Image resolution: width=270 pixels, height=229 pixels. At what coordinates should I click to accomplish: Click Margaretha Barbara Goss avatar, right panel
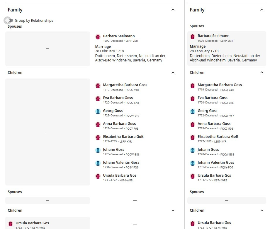click(x=193, y=86)
